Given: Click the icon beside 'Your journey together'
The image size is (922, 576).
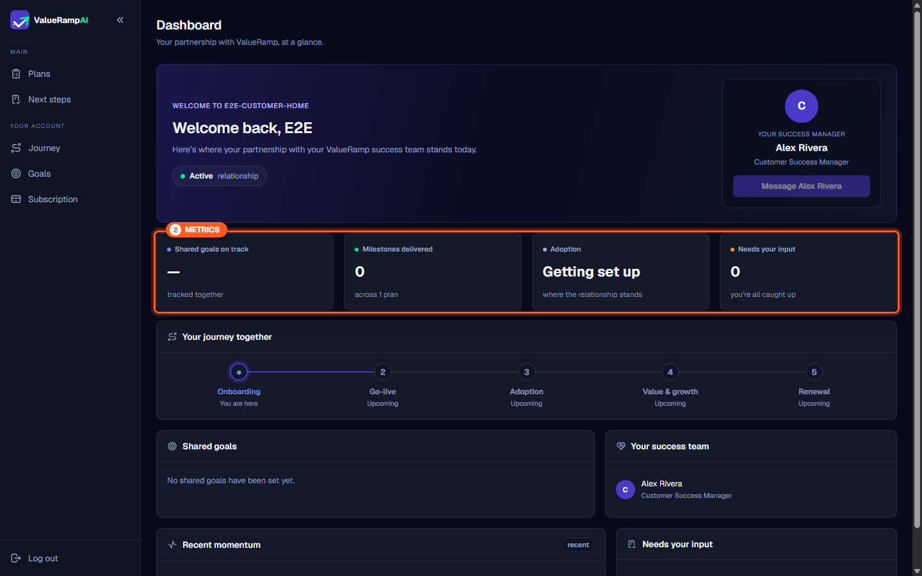Looking at the screenshot, I should coord(172,337).
